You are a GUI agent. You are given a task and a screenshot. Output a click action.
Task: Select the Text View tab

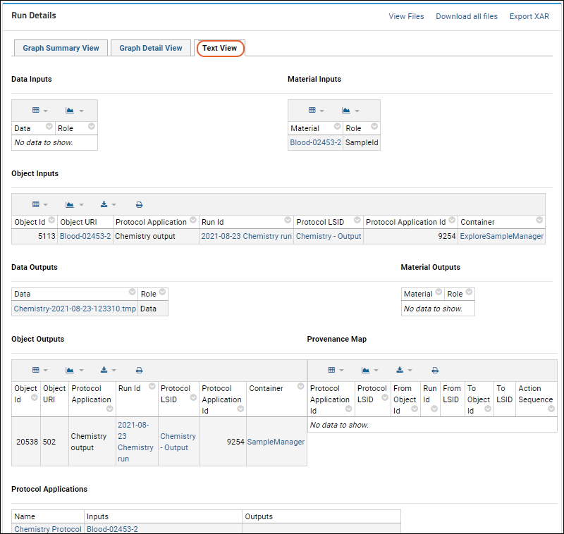click(220, 48)
